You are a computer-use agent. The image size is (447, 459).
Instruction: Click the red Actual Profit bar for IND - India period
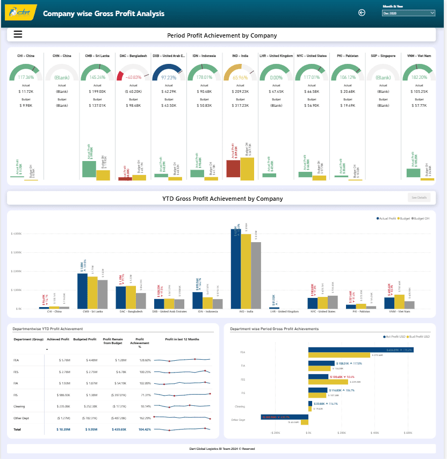233,169
